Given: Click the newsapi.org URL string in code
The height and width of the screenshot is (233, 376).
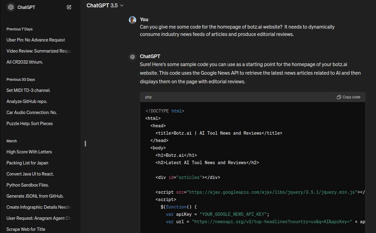Looking at the screenshot, I should 272,222.
